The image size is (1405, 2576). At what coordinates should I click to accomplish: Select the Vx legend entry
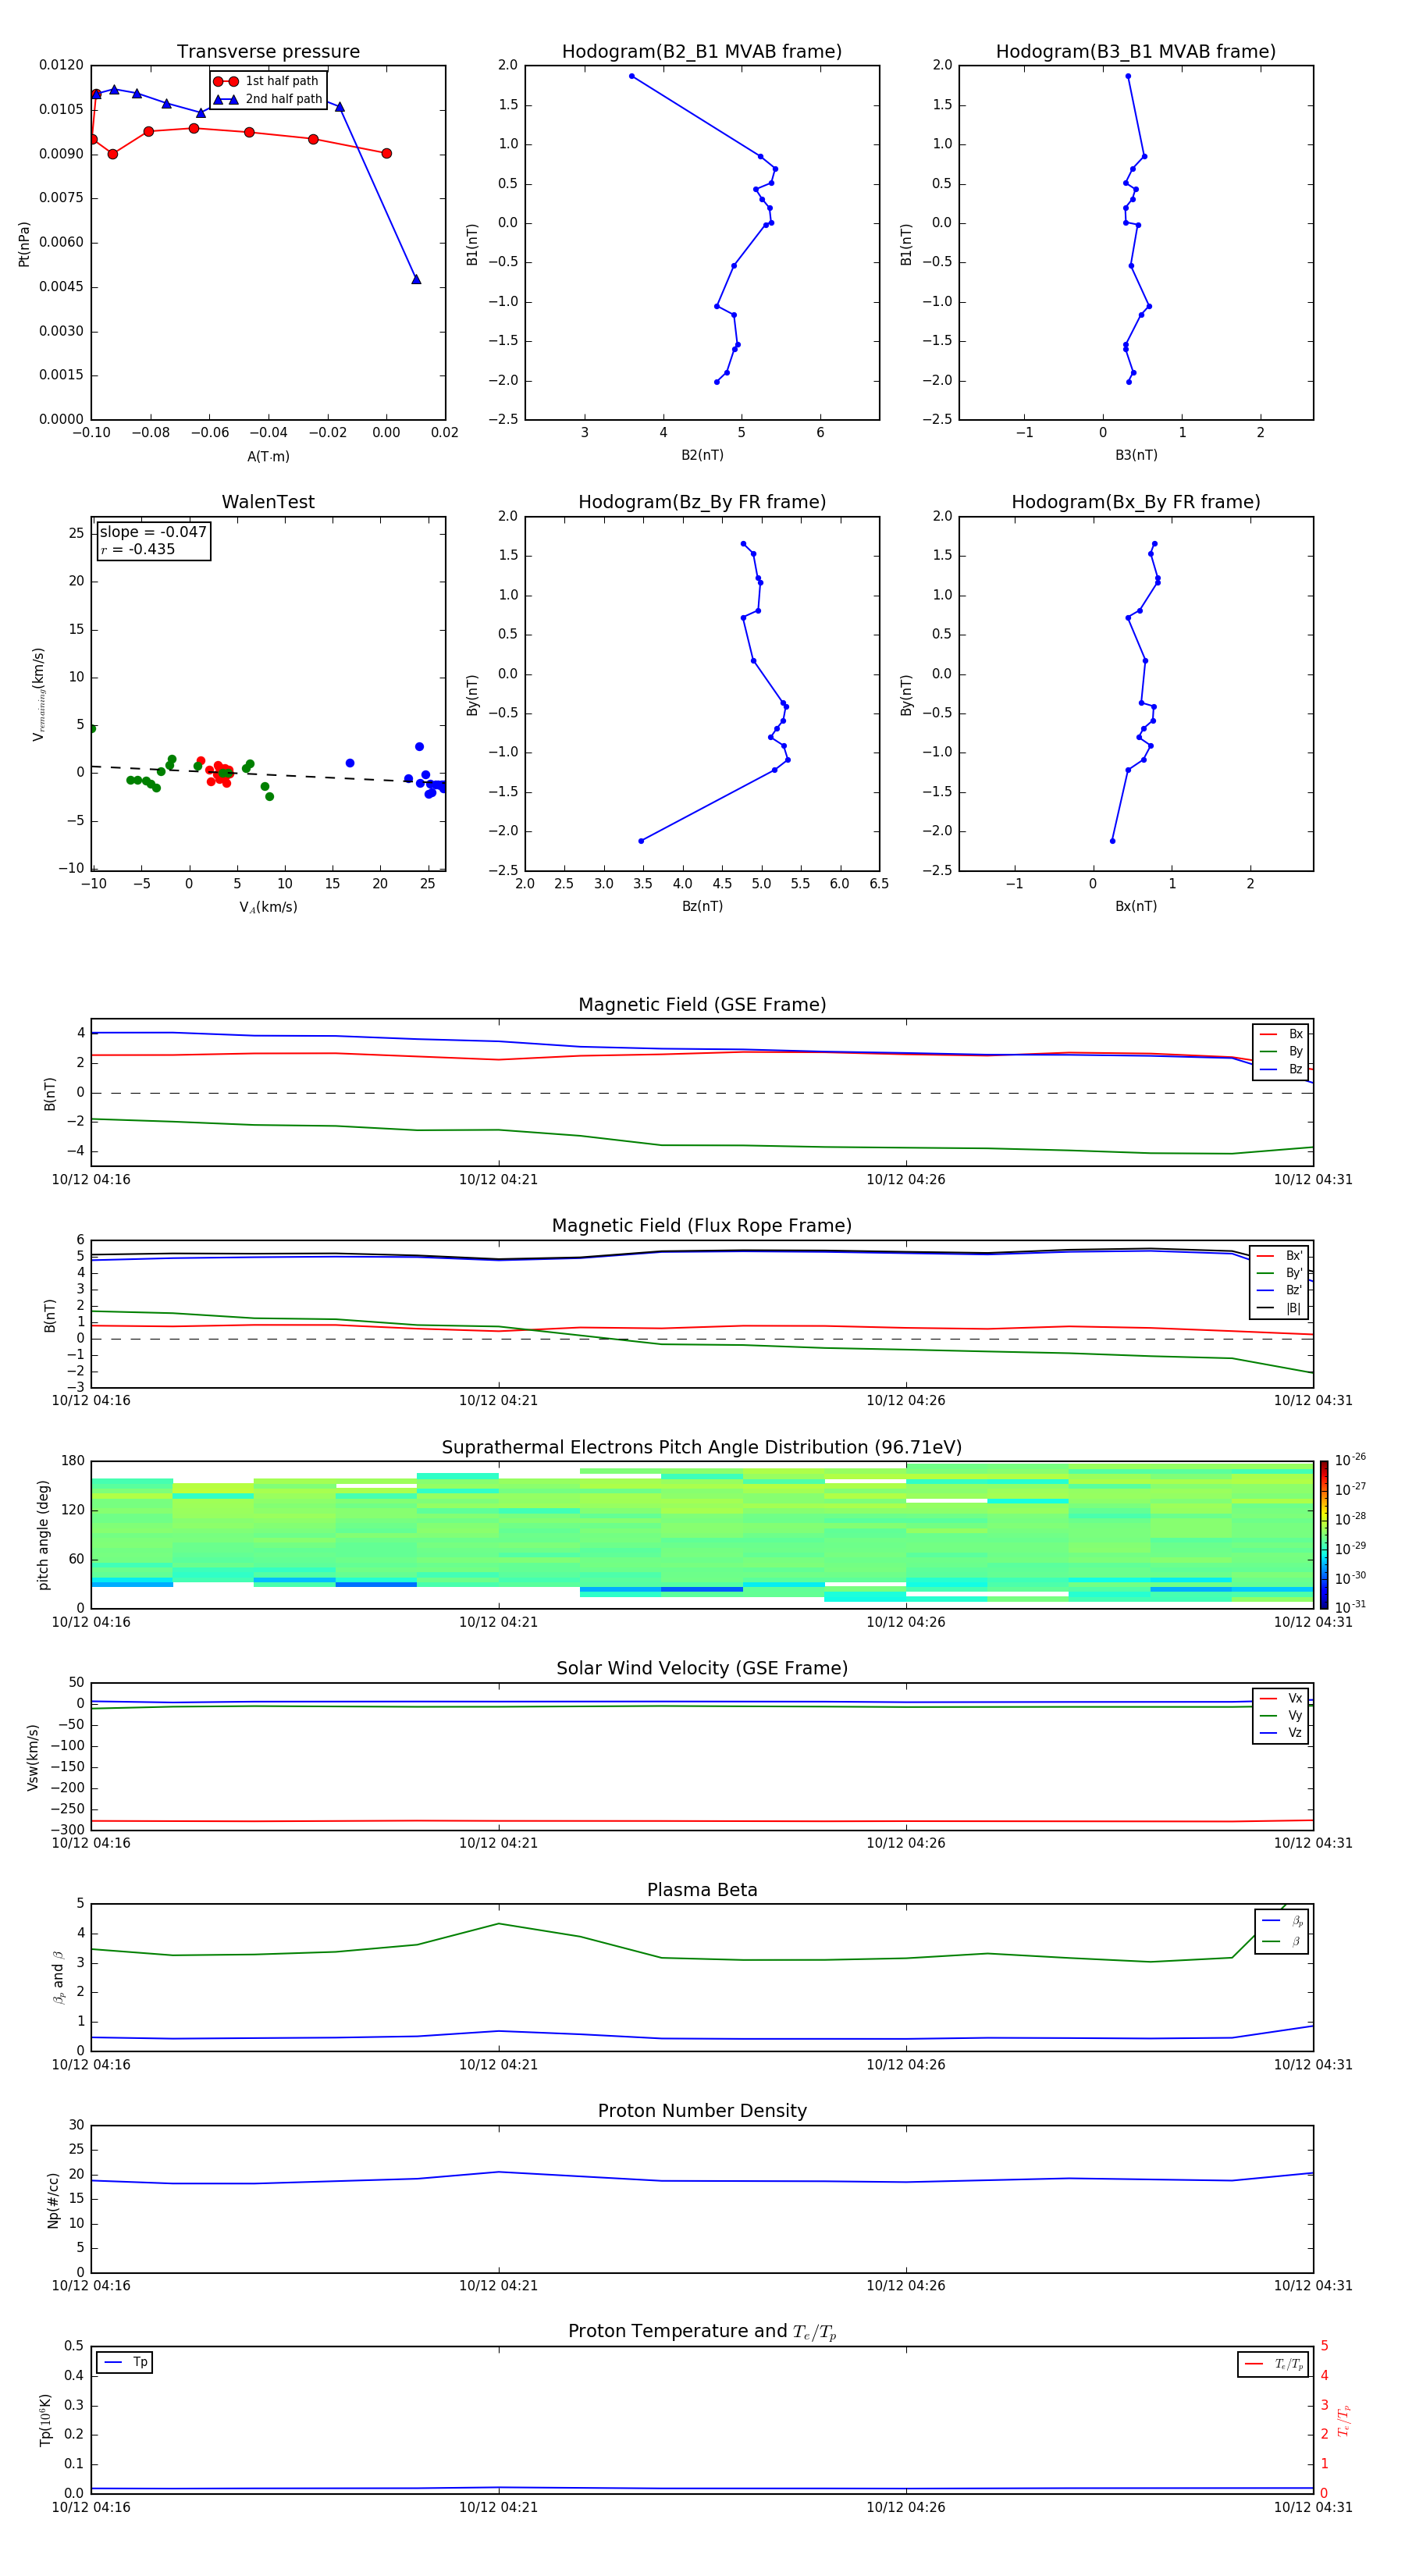pos(1281,1698)
